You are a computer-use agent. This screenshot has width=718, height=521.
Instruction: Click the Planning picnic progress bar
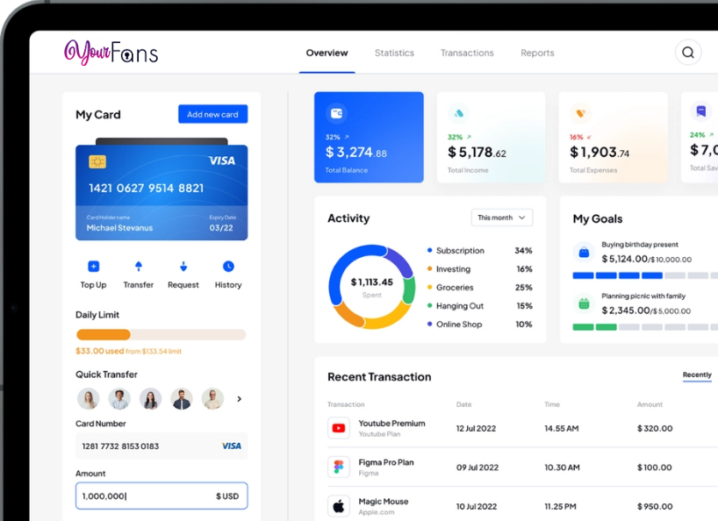coord(645,327)
